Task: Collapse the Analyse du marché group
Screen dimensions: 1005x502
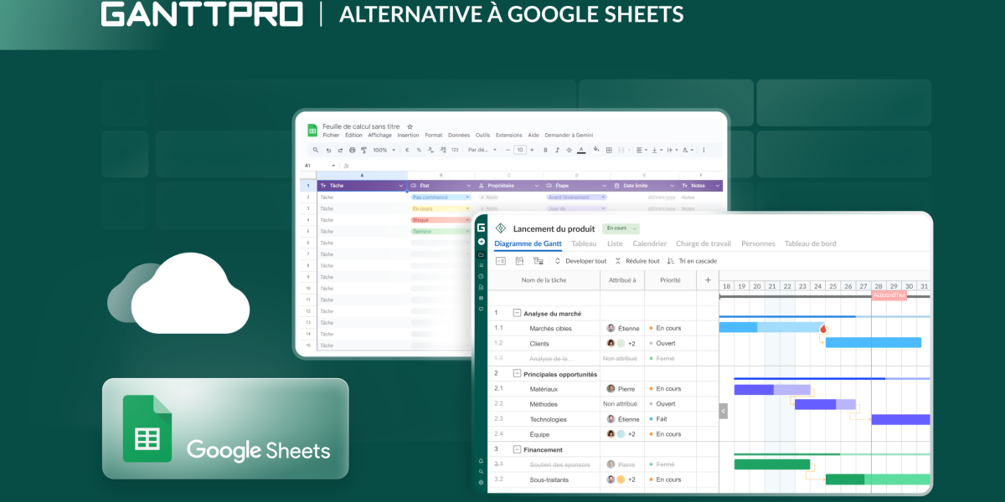Action: 517,311
